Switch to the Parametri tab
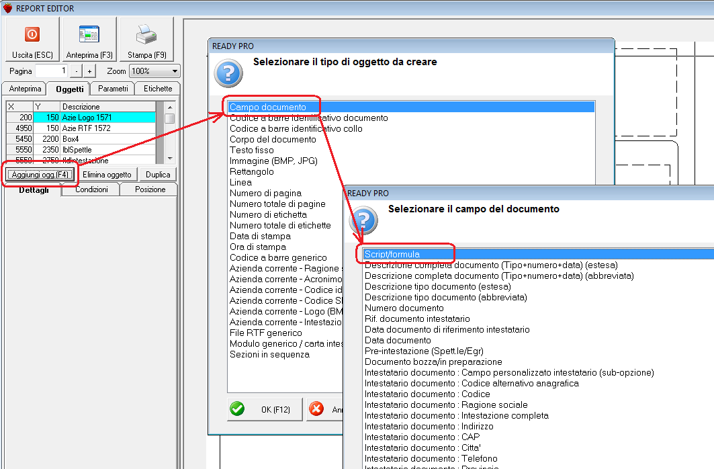This screenshot has width=714, height=469. pos(114,88)
